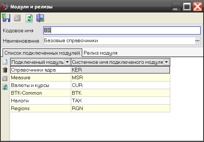Click the CUR system name cell

tap(120, 85)
